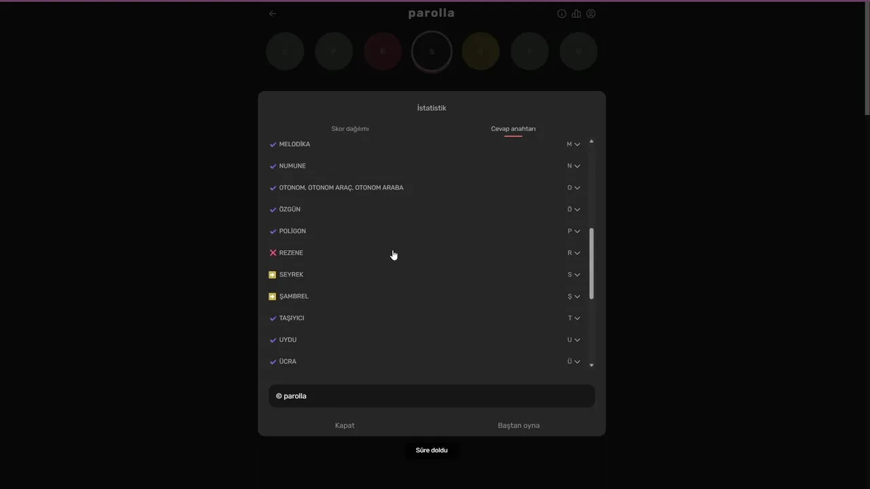Click the checkmark icon beside OTONOM row
870x489 pixels.
pyautogui.click(x=273, y=188)
